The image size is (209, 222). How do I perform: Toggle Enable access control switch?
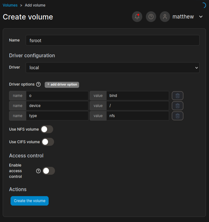pyautogui.click(x=49, y=171)
